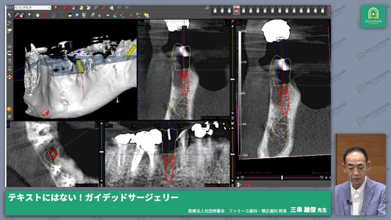This screenshot has width=391, height=220.
Task: Click the plain yellow folder icon in top row
Action: 88,8
